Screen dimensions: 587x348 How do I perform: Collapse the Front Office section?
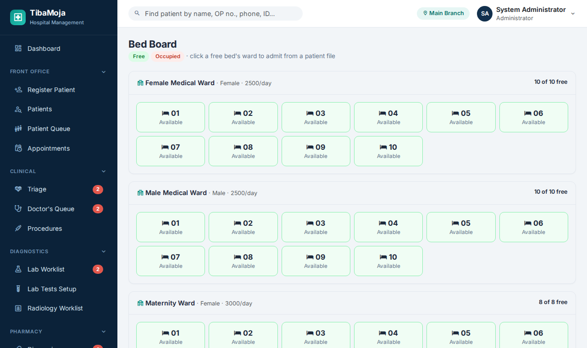click(104, 72)
